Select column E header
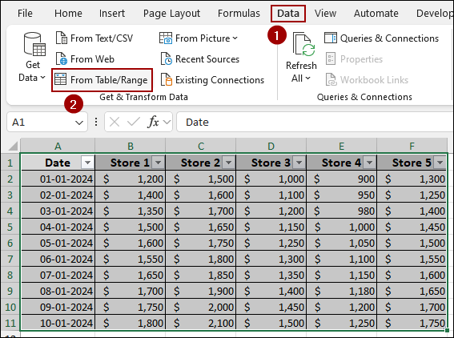Viewport: 454px width, 338px height. click(x=341, y=146)
